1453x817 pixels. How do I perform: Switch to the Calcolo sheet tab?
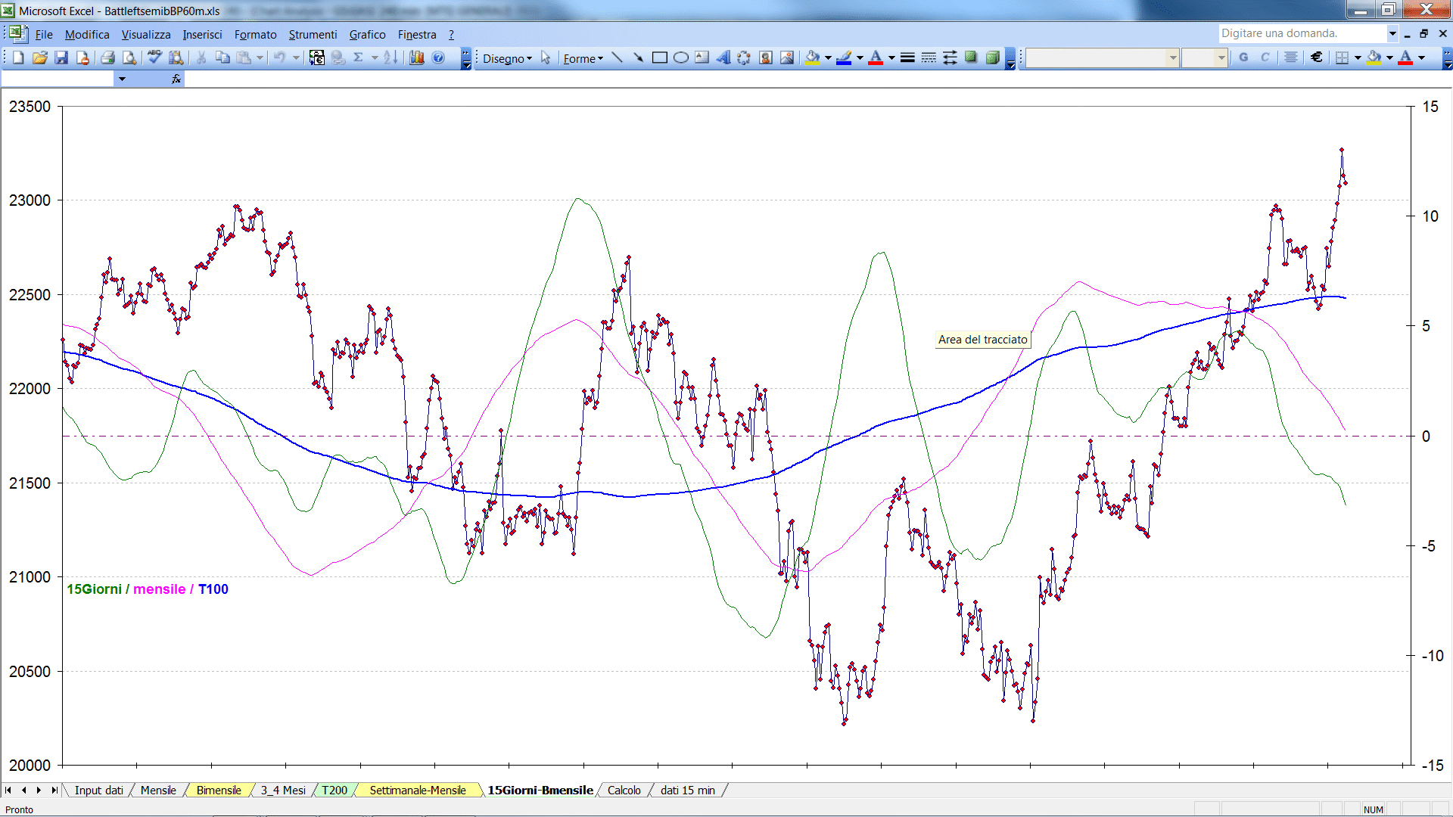point(624,791)
